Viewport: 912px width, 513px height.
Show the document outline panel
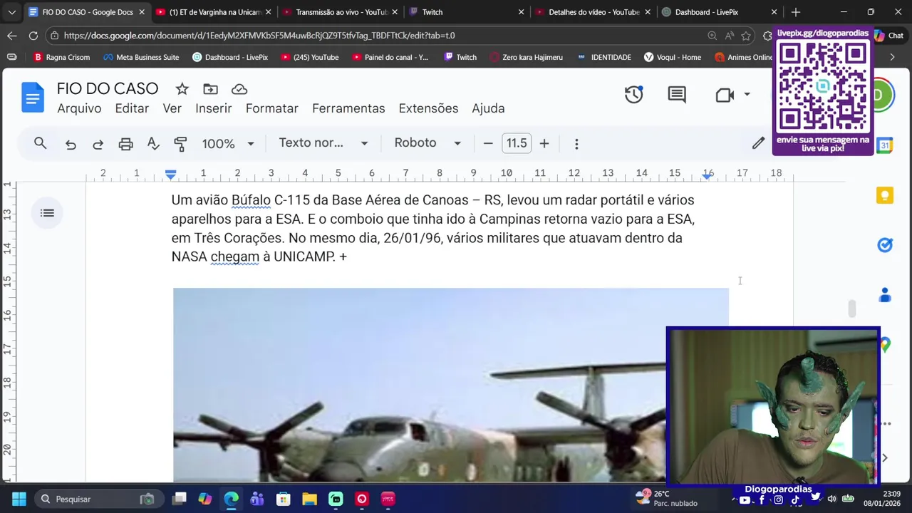pyautogui.click(x=48, y=213)
